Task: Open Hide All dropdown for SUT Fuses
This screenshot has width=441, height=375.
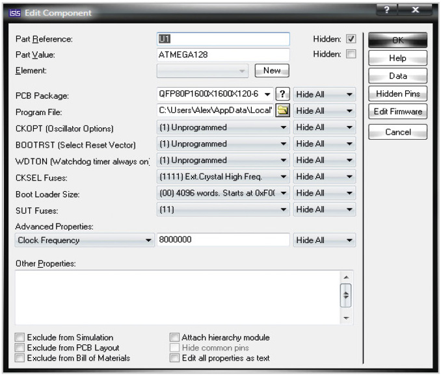Action: 325,209
